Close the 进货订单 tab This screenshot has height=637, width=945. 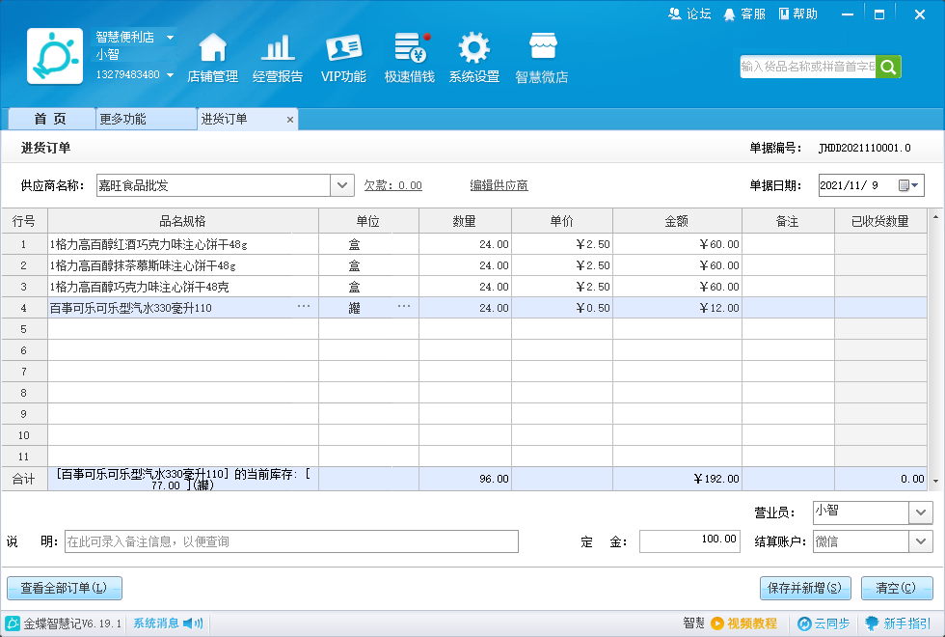(290, 120)
